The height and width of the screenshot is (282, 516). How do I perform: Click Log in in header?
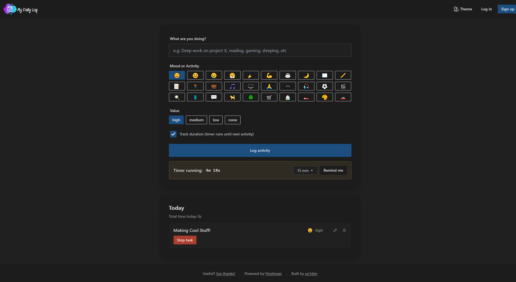[486, 9]
